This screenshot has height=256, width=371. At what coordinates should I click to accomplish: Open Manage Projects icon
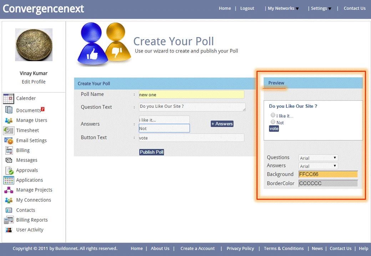click(9, 190)
